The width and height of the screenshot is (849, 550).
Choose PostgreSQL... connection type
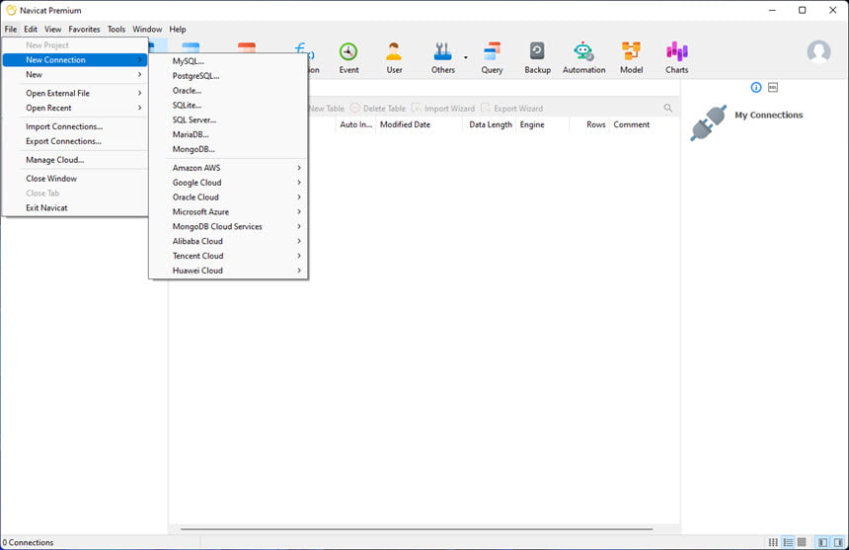click(228, 76)
